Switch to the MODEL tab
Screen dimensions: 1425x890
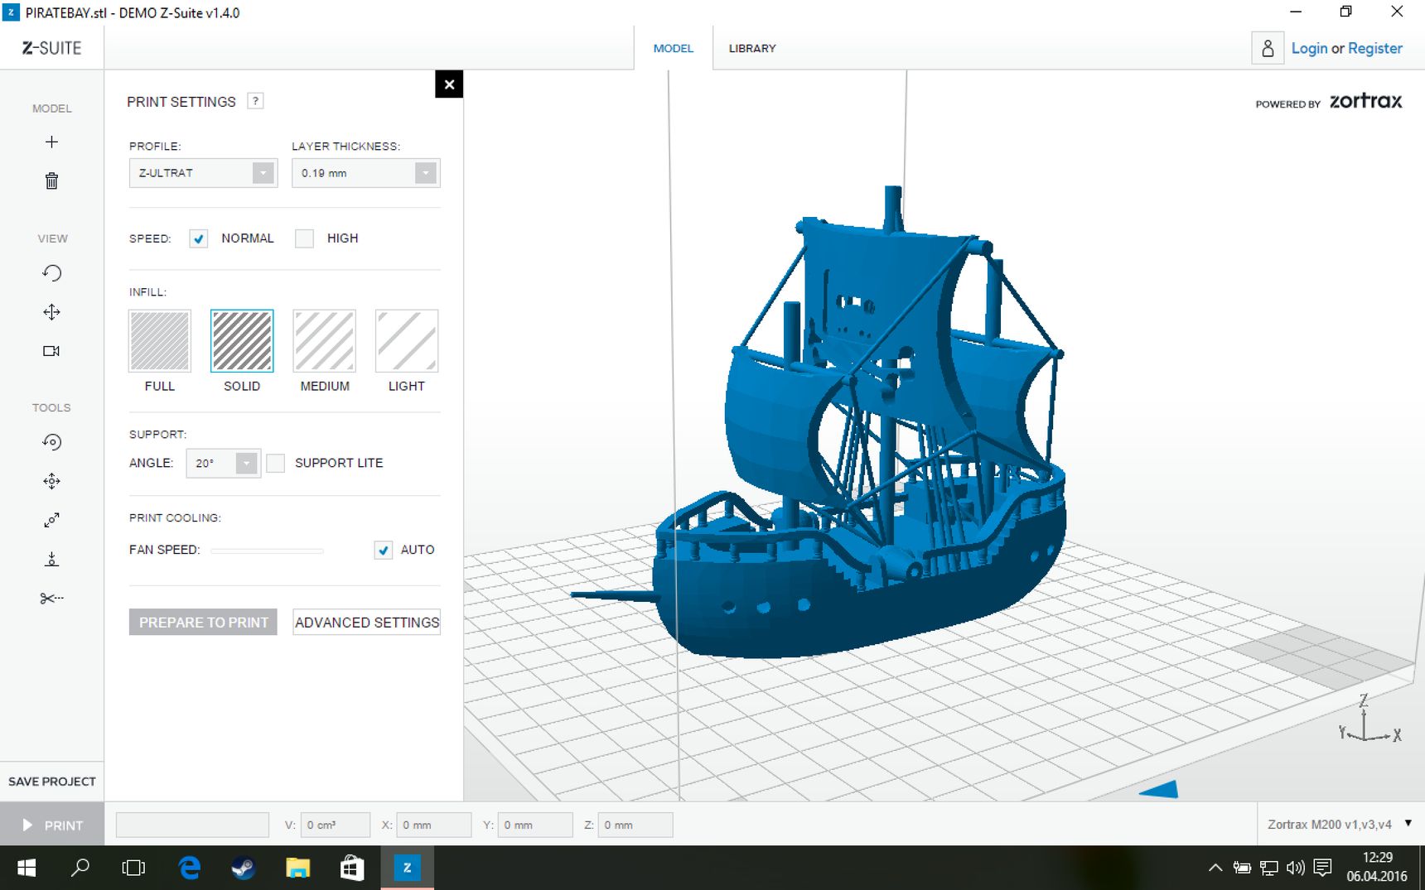tap(673, 48)
